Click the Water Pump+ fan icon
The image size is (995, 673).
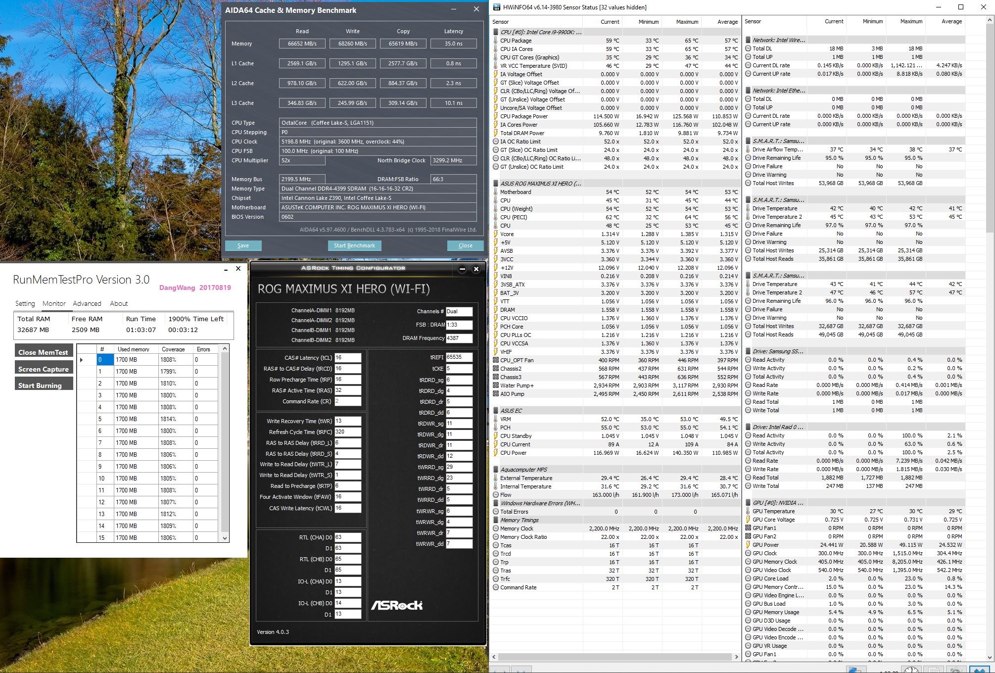(x=496, y=385)
